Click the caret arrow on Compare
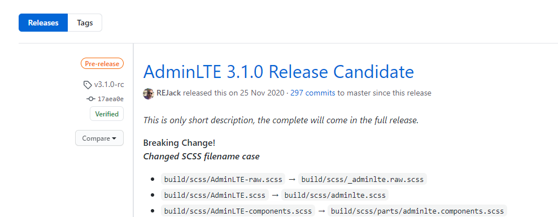This screenshot has width=558, height=217. click(x=114, y=138)
